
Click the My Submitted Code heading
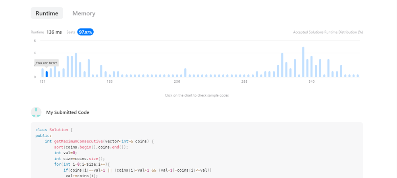(x=67, y=112)
